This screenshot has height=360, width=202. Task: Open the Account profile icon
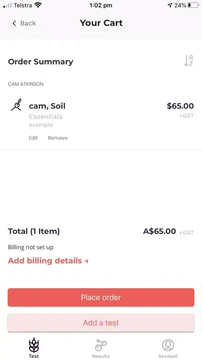click(168, 345)
